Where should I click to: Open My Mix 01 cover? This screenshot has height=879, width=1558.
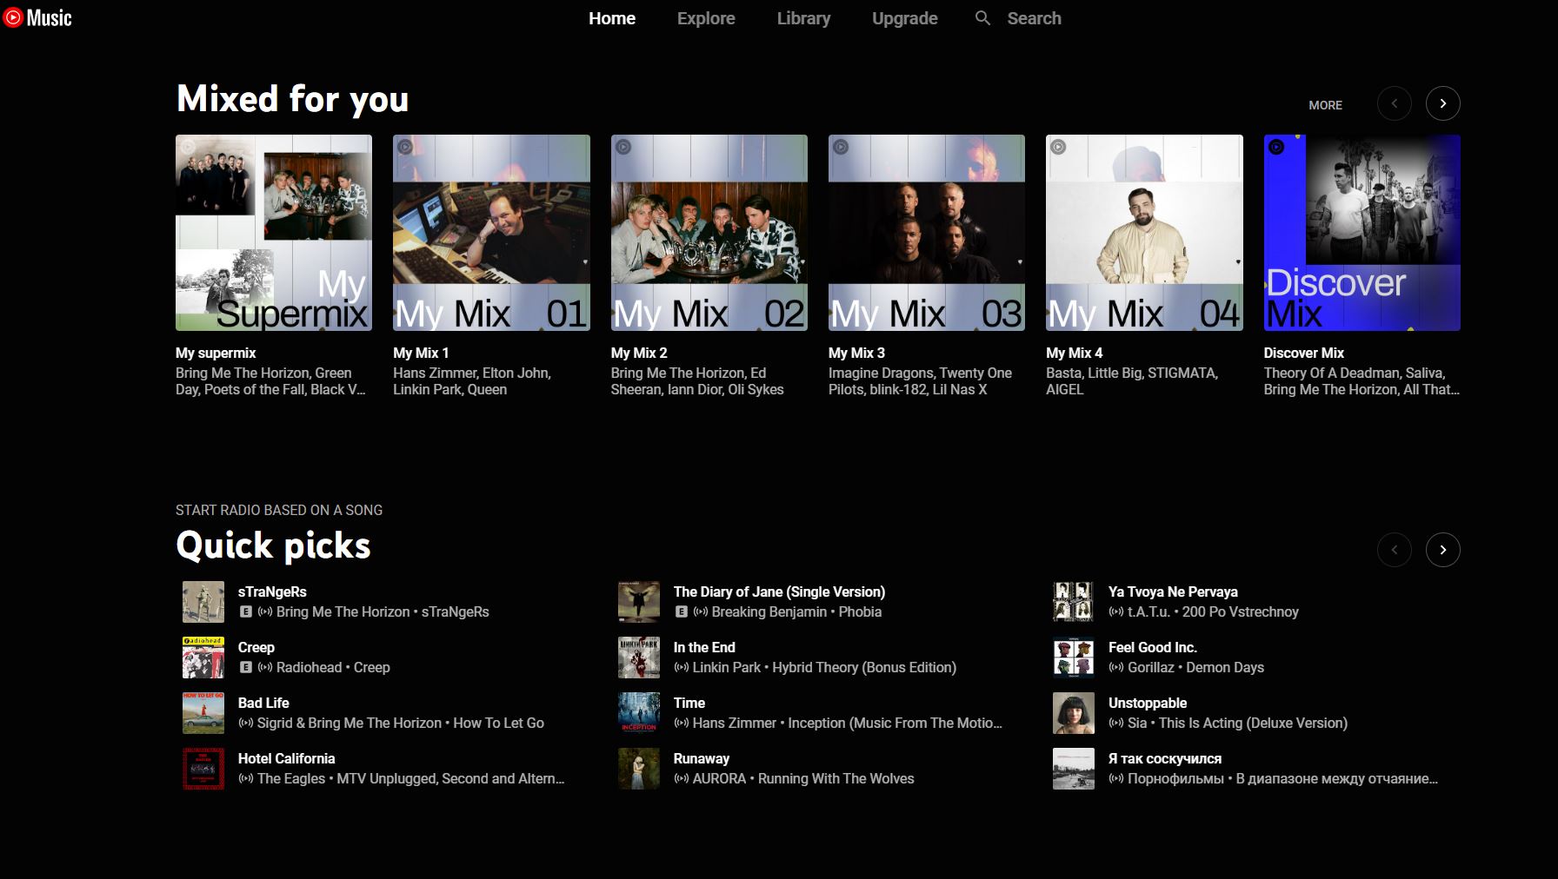[491, 233]
